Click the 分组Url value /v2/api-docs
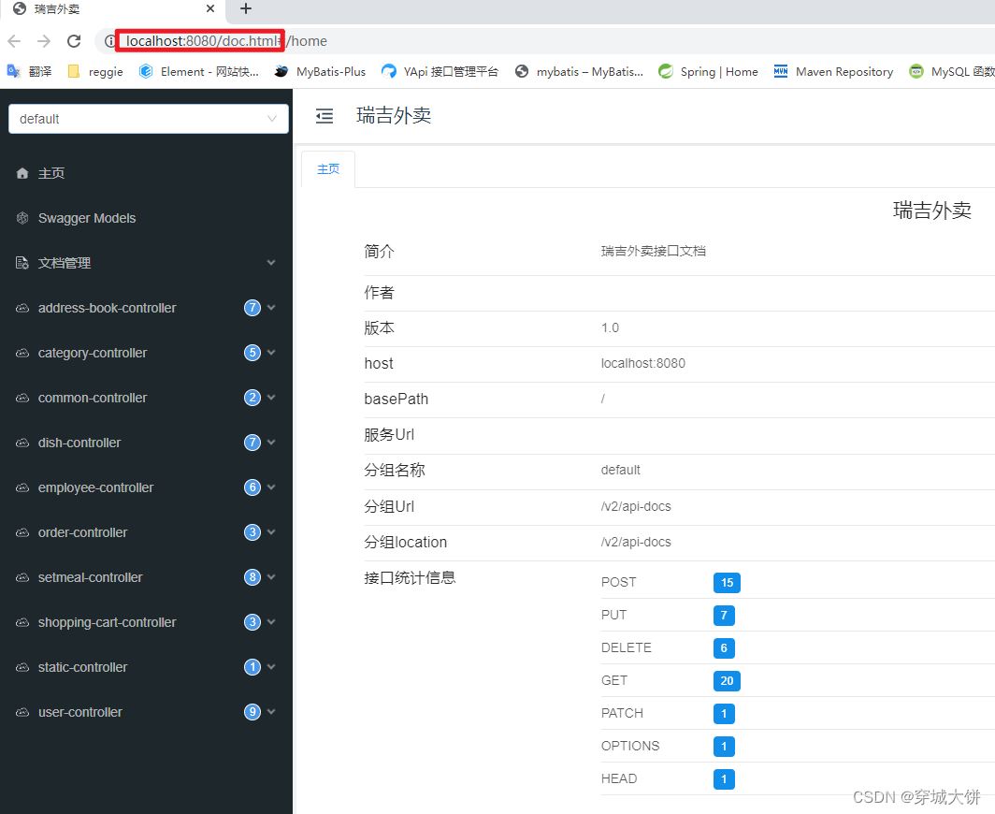This screenshot has width=995, height=814. 636,507
